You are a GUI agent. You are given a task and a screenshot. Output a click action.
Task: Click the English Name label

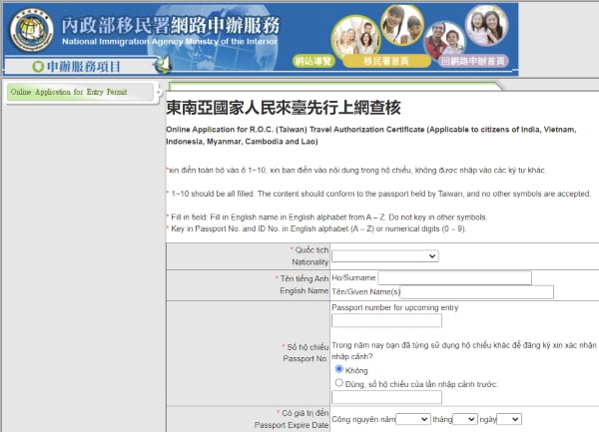[x=304, y=290]
